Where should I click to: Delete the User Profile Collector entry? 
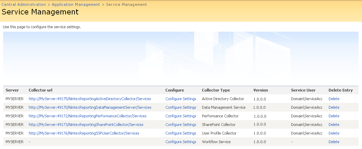334,133
